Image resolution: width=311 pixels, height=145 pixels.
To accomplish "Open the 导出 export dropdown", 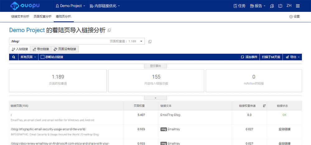I will tap(292, 57).
